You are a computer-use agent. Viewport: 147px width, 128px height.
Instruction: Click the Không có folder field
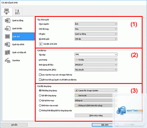(96, 101)
